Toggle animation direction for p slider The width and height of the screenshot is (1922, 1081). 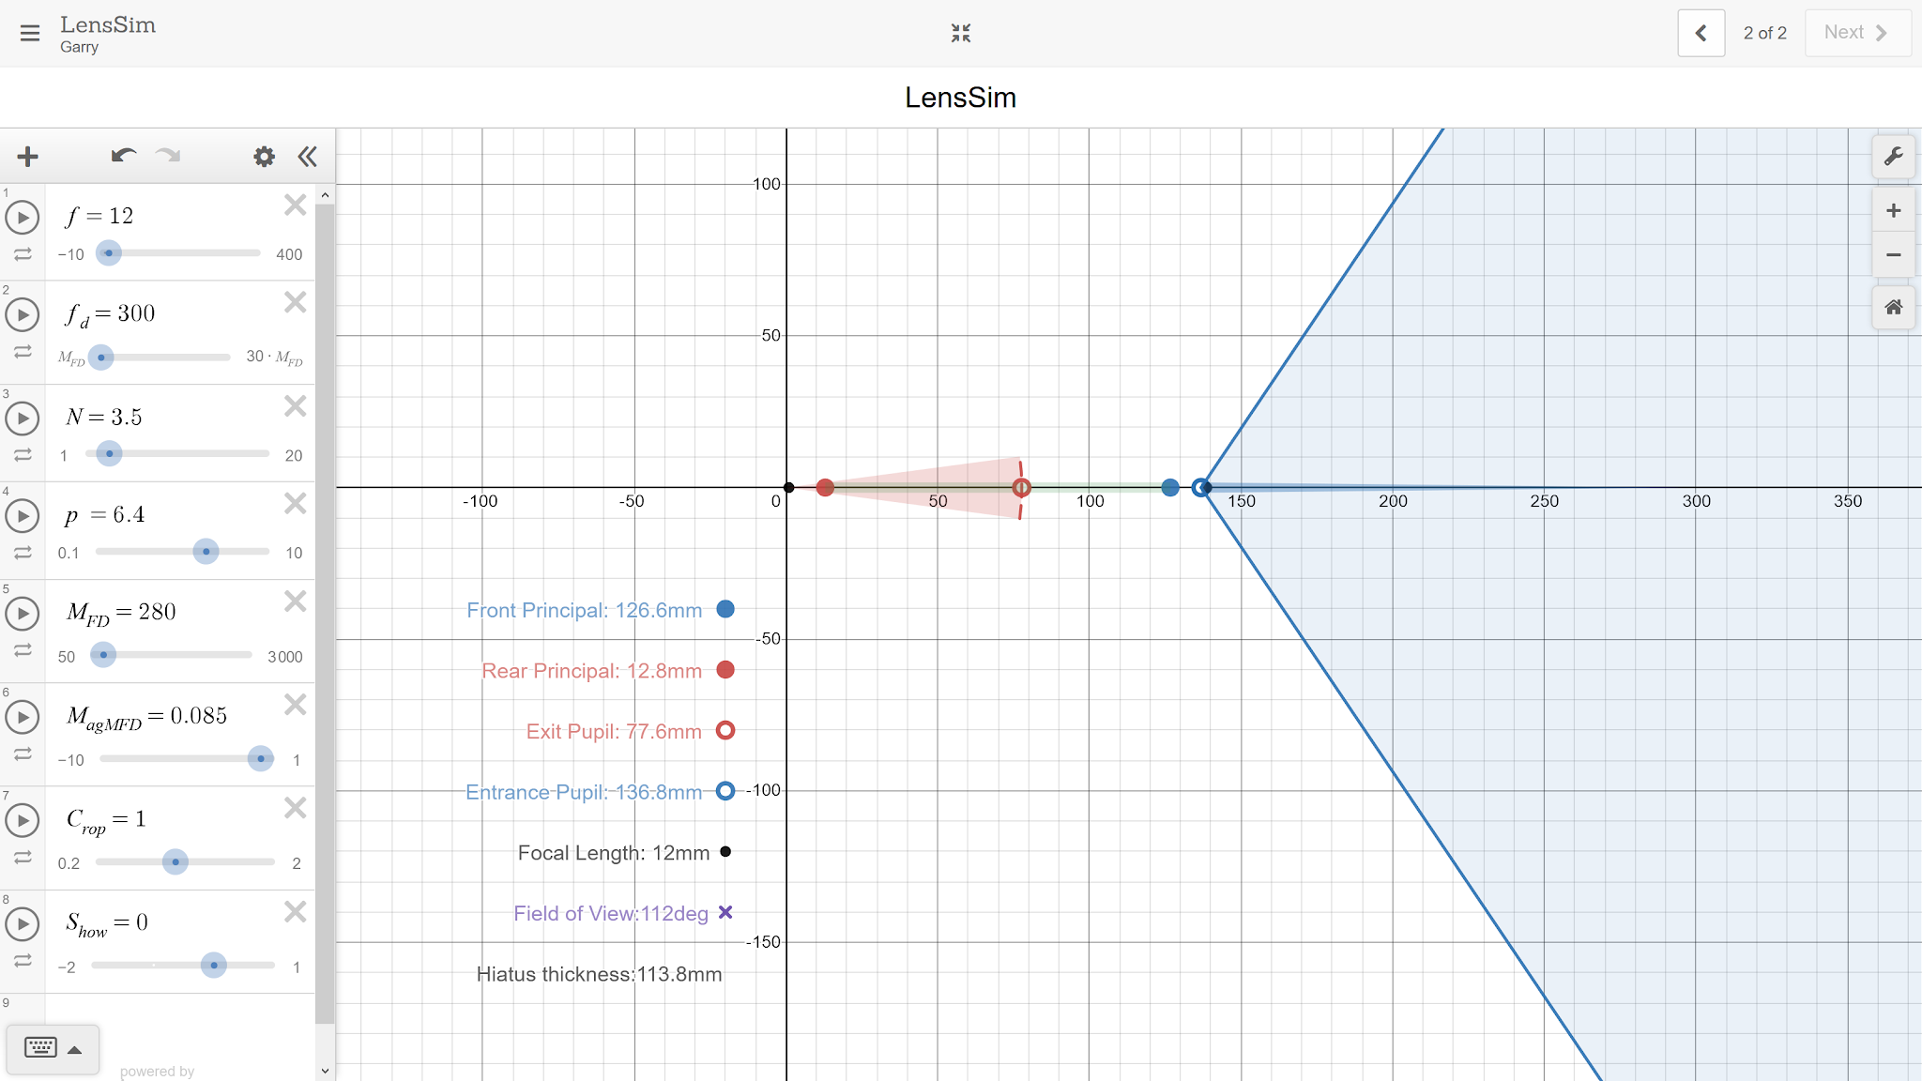(23, 553)
